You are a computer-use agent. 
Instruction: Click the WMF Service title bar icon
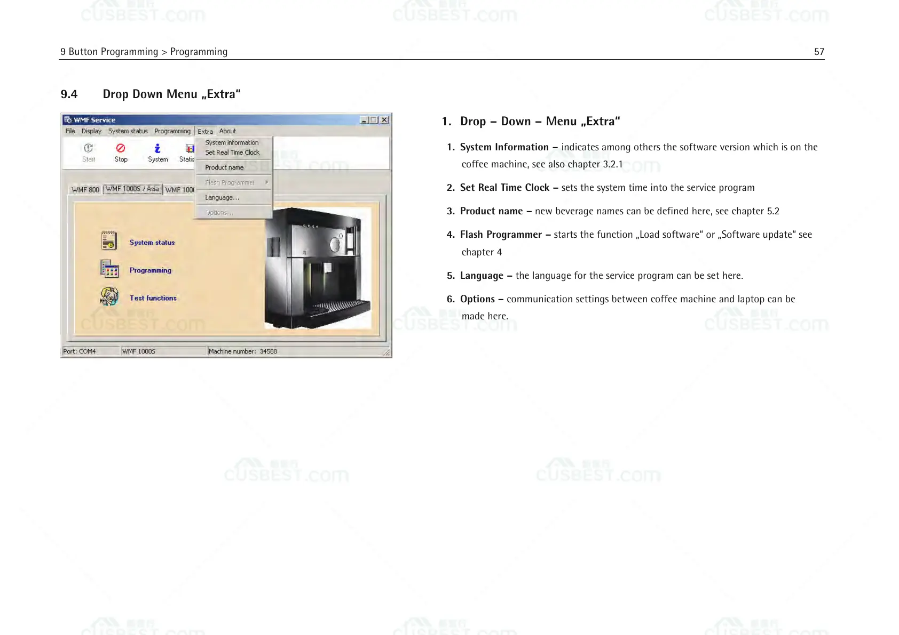pos(68,120)
